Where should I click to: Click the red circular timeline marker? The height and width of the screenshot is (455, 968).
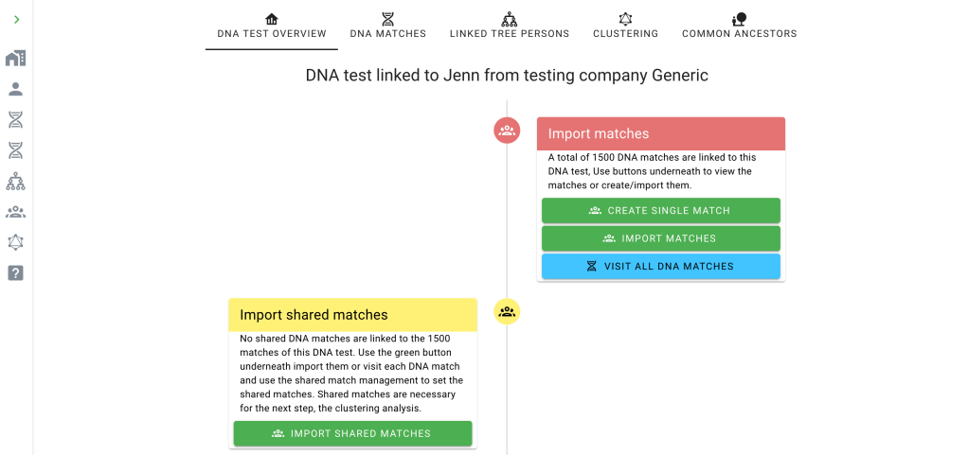coord(507,131)
